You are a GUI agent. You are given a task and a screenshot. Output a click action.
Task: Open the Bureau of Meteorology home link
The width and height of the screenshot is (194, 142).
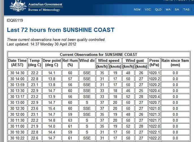pos(44,10)
